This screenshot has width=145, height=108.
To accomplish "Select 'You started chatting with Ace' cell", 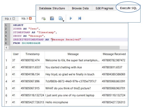I will 73,67.
